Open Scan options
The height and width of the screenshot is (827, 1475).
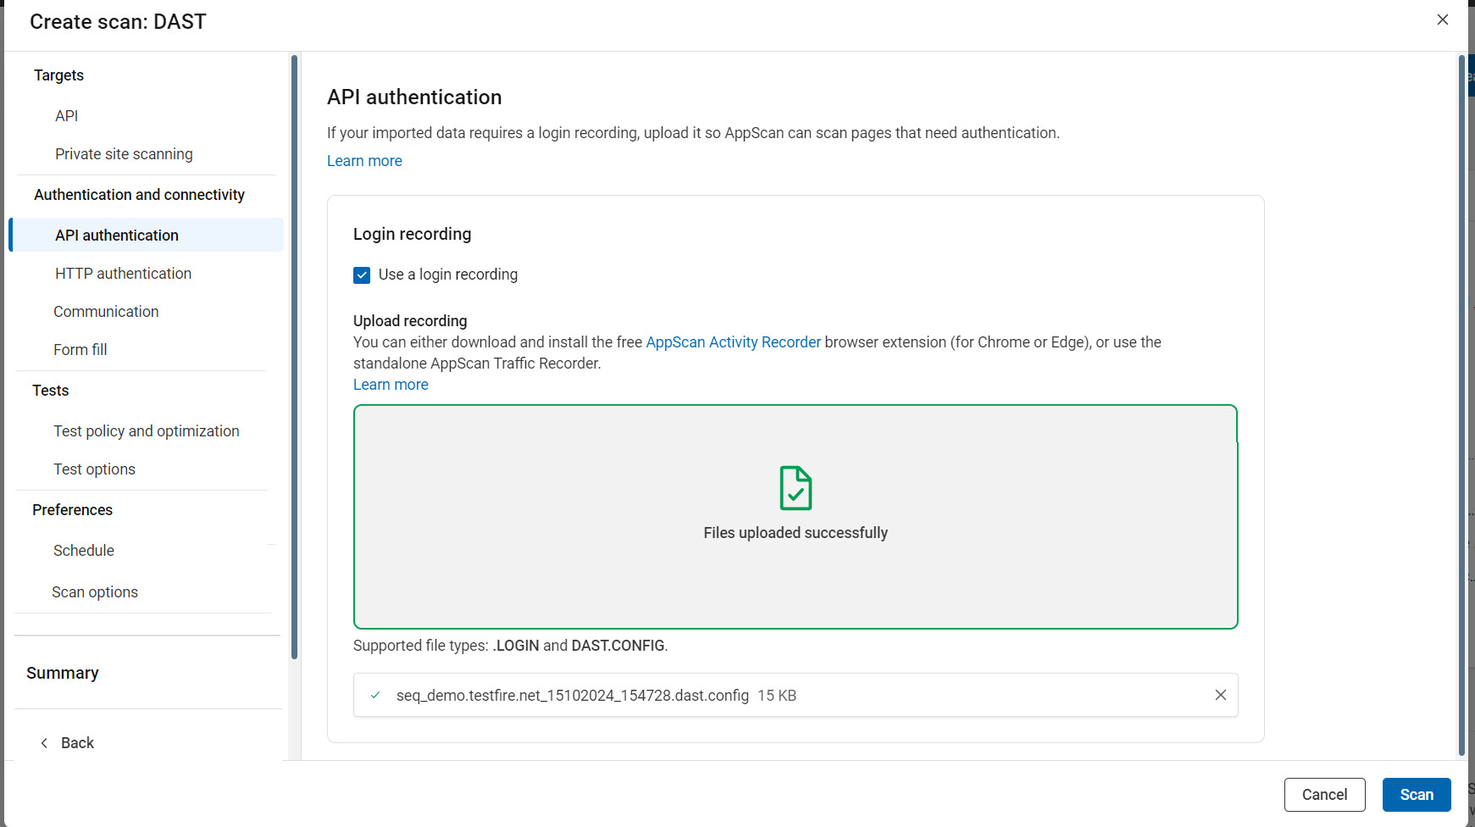[95, 592]
